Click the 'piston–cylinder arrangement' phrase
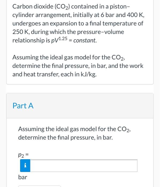 (71, 11)
